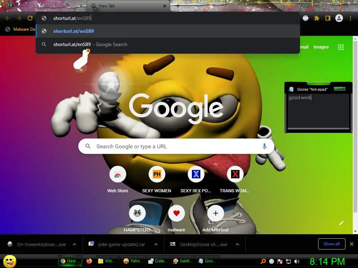Start voice search with microphone icon

tap(264, 146)
